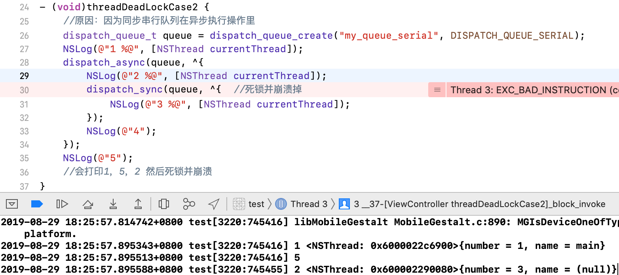Click the Thread 3 striped thread icon
Viewport: 619px width, 275px height.
(281, 204)
